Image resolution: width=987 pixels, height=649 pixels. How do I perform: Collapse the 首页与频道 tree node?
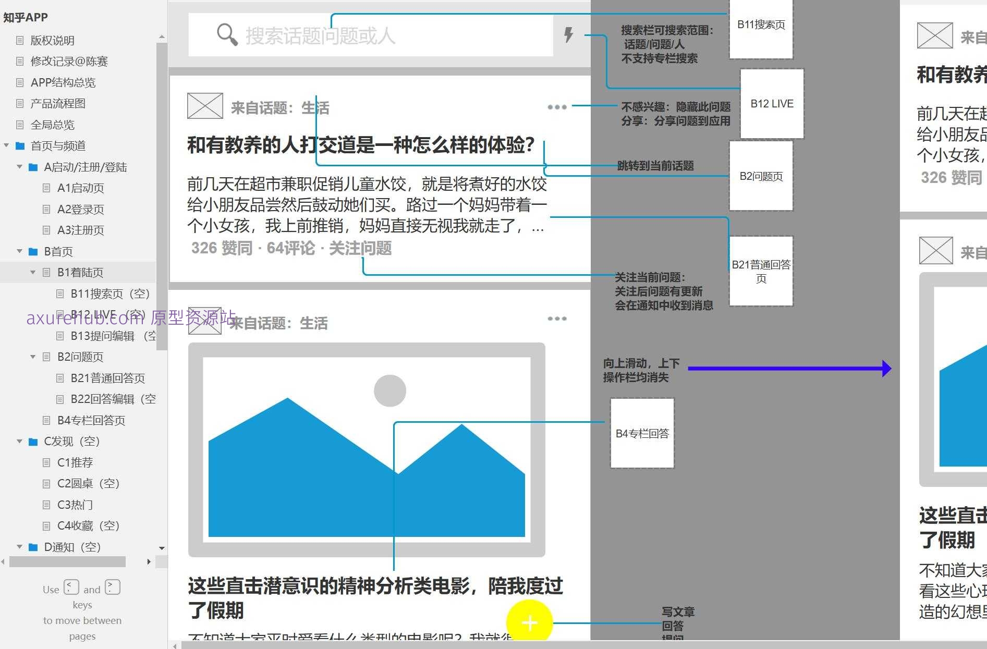click(x=6, y=146)
